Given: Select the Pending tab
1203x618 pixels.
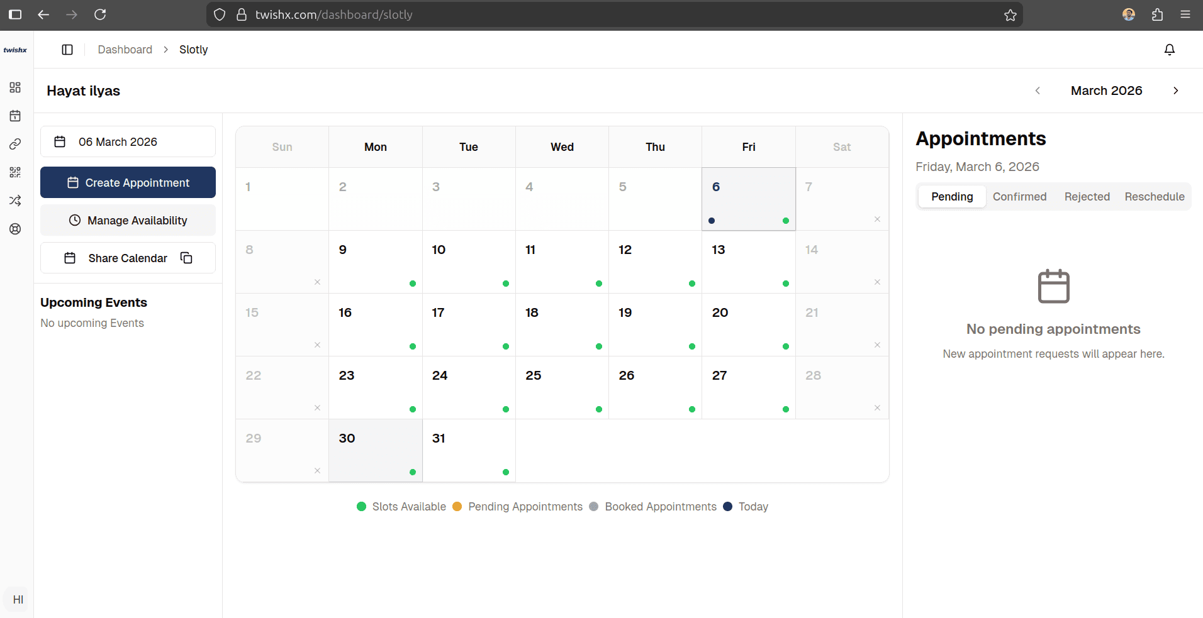Looking at the screenshot, I should pyautogui.click(x=952, y=197).
